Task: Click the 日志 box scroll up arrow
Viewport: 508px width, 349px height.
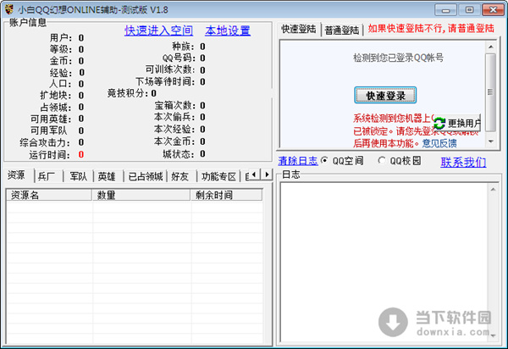Action: coord(493,189)
